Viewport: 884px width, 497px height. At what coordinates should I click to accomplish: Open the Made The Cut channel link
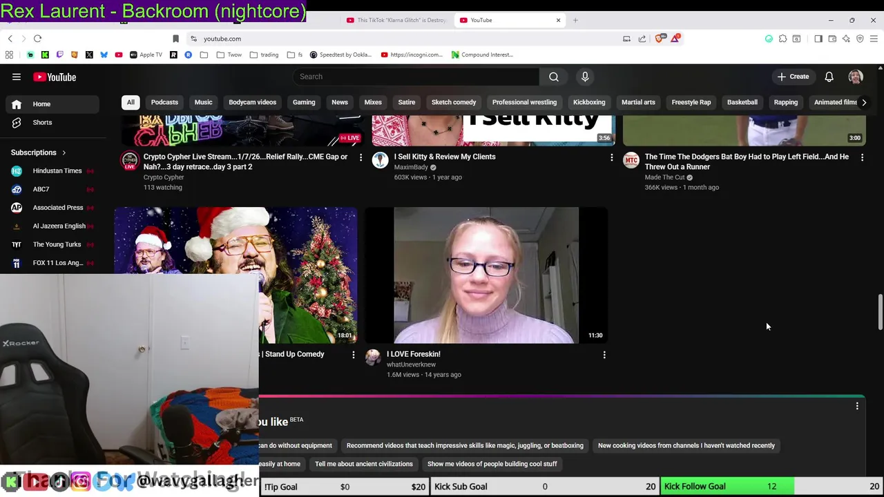click(664, 177)
